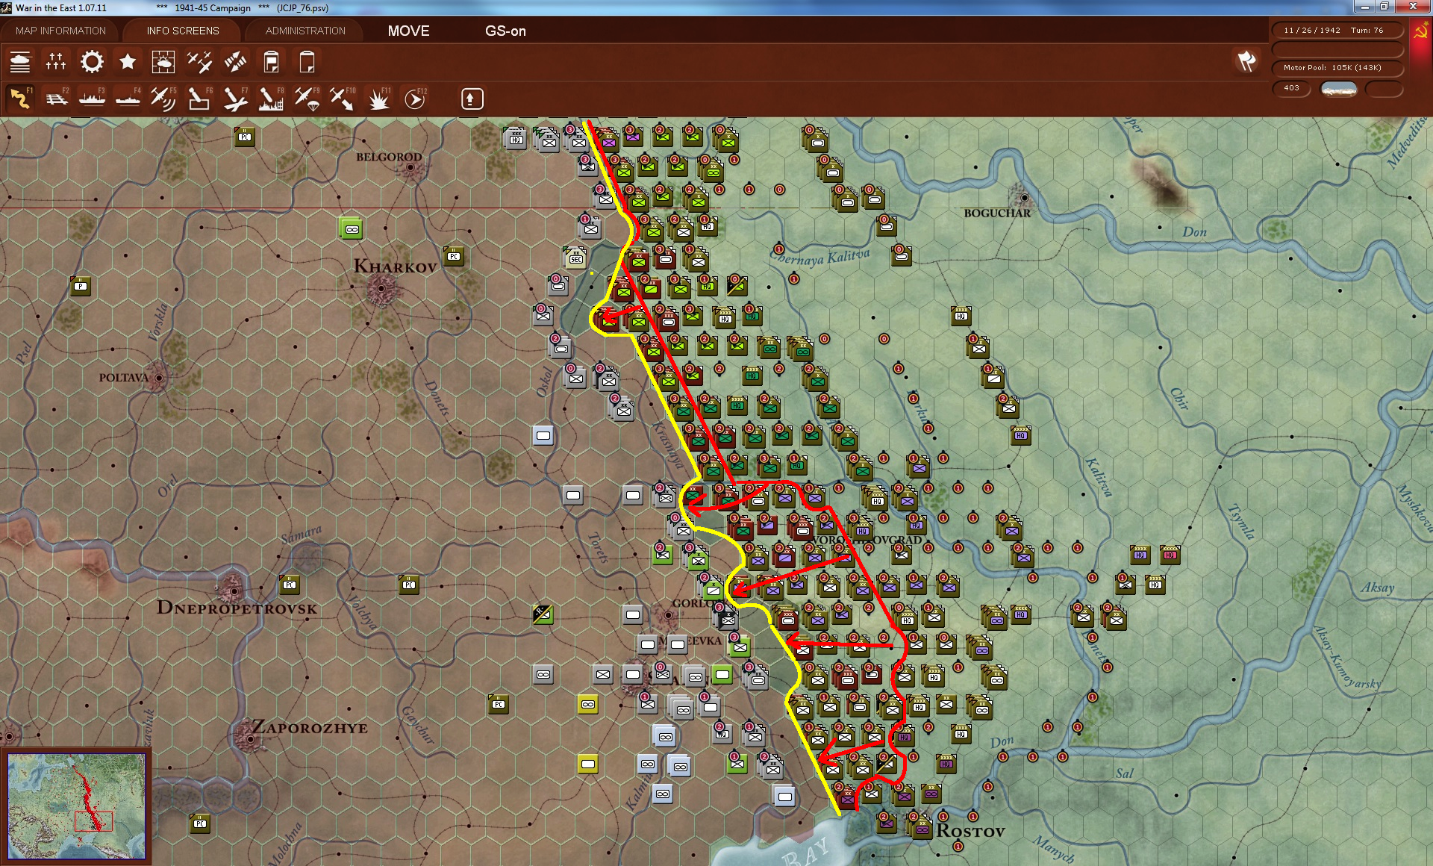Select the PC counter east of Dnepropetrovsk
Screen dimensions: 1433x866
coord(290,585)
